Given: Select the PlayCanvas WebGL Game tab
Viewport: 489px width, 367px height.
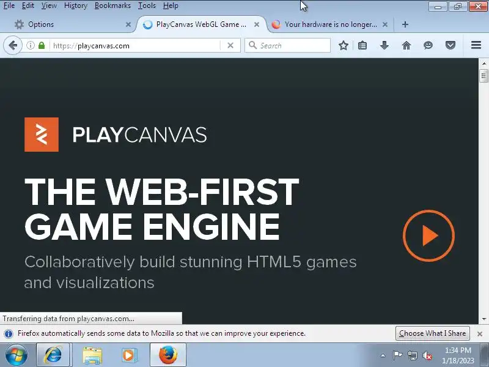Looking at the screenshot, I should tap(201, 24).
